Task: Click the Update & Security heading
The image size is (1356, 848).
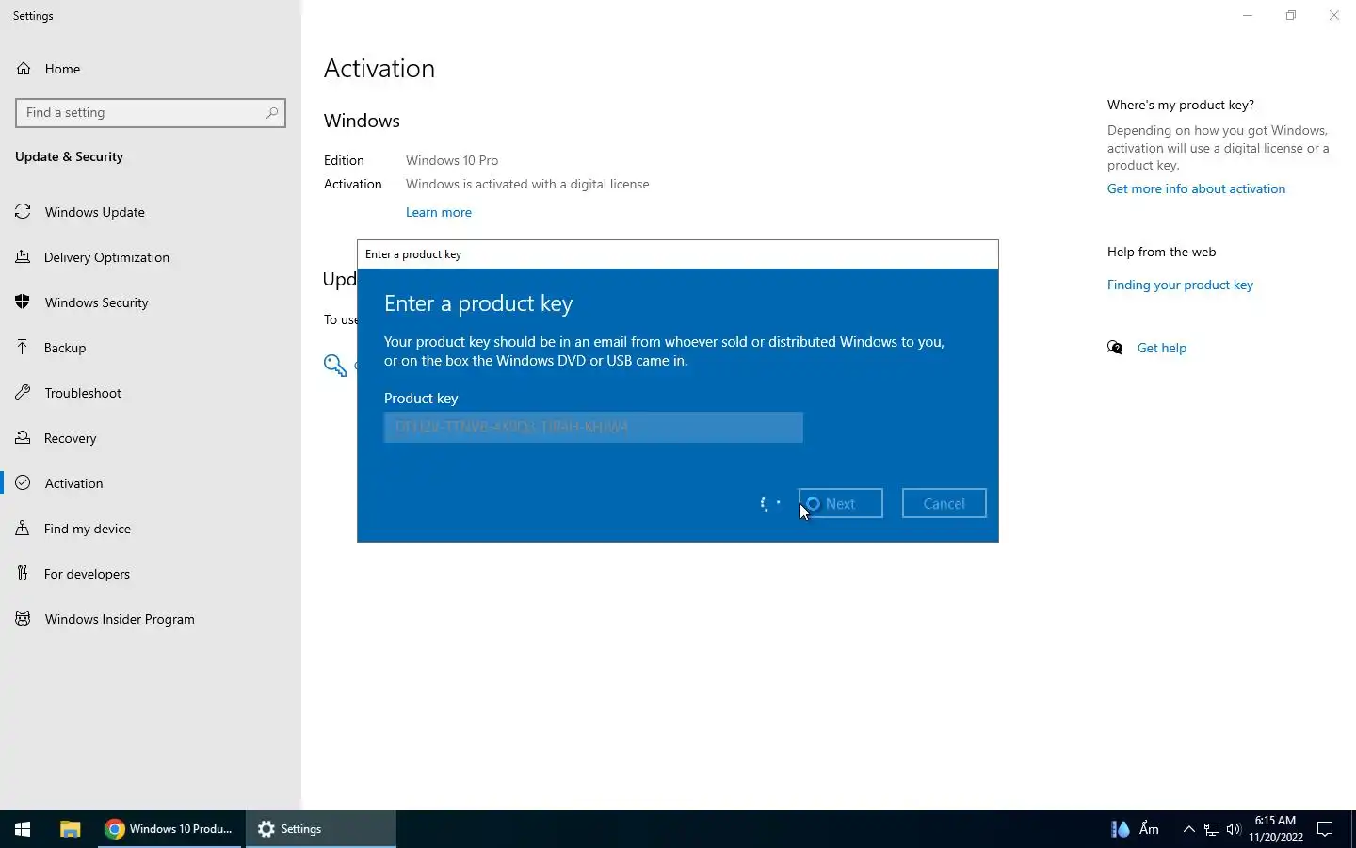Action: click(x=69, y=156)
